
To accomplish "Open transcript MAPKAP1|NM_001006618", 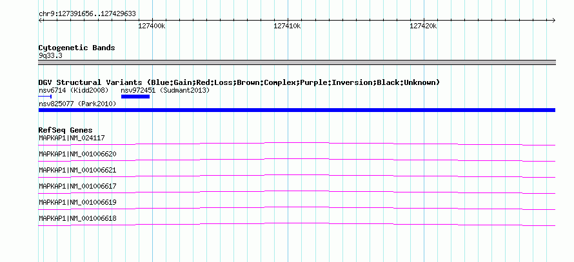I will pos(77,218).
